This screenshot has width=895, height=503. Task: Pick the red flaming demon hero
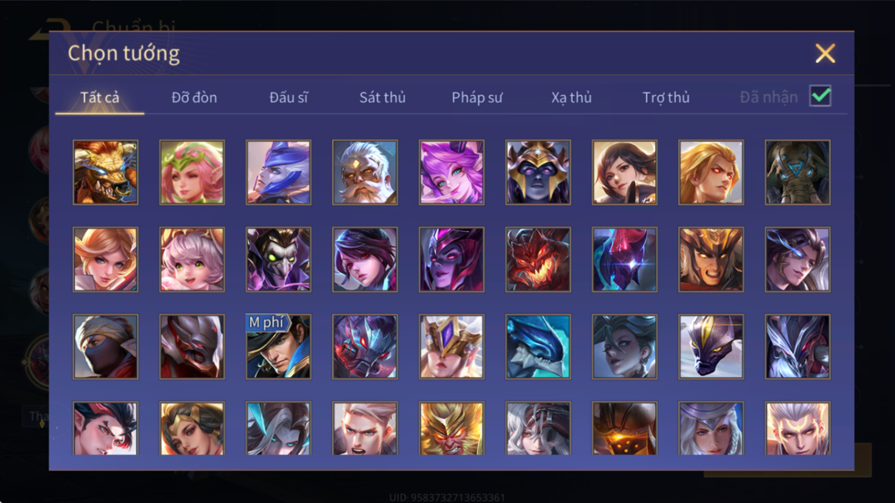point(538,260)
